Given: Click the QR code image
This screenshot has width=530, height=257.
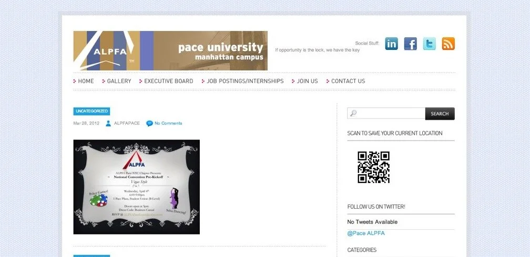Looking at the screenshot, I should click(373, 167).
